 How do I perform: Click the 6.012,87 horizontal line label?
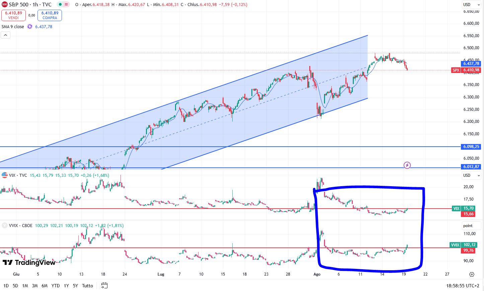471,167
